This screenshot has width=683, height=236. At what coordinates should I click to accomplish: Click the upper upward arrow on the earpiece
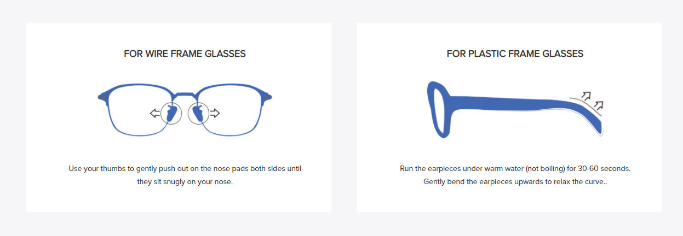tap(587, 96)
